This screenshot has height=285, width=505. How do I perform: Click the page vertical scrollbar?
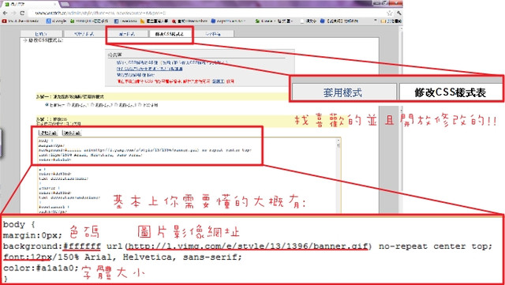401,119
